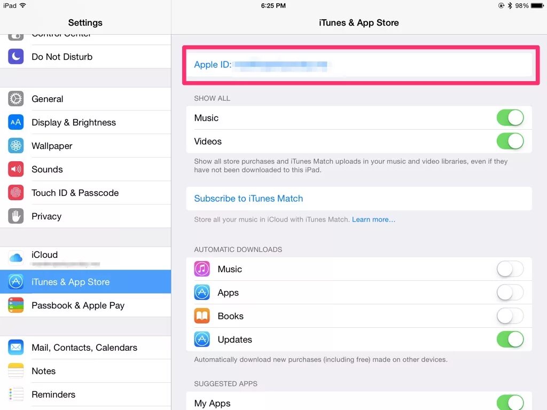Tap the General gear icon

(x=15, y=99)
